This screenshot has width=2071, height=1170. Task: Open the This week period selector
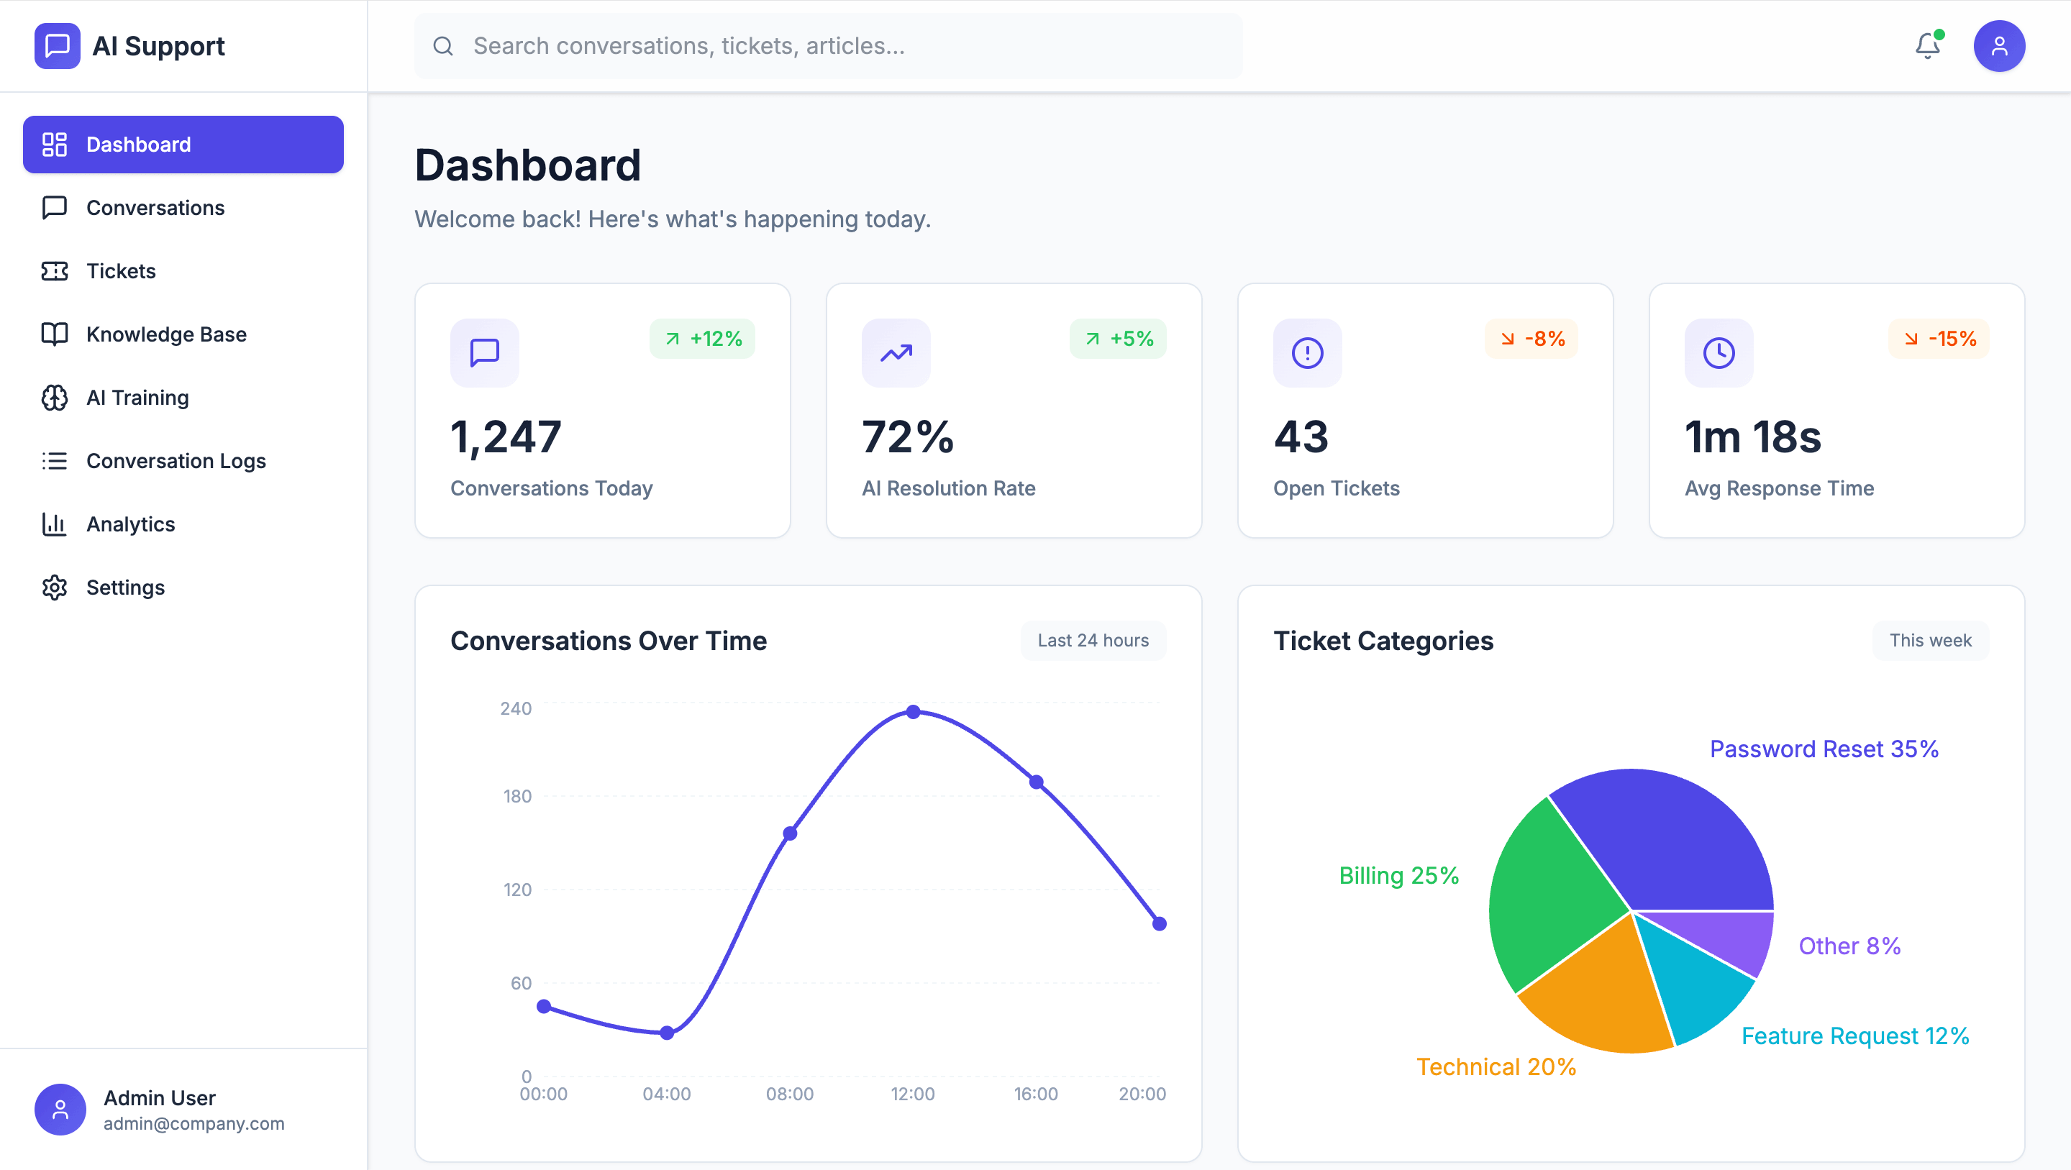pyautogui.click(x=1929, y=641)
